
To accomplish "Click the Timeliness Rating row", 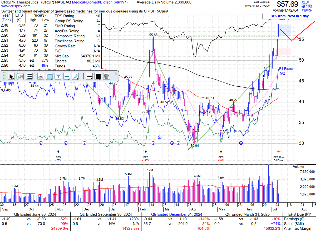I will (x=77, y=41).
